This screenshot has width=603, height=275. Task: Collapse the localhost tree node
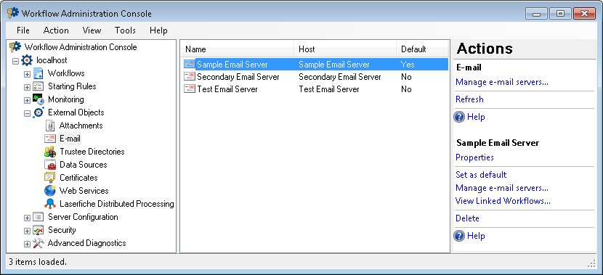click(x=15, y=61)
